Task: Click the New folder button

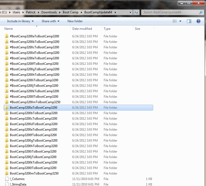Action: point(75,21)
